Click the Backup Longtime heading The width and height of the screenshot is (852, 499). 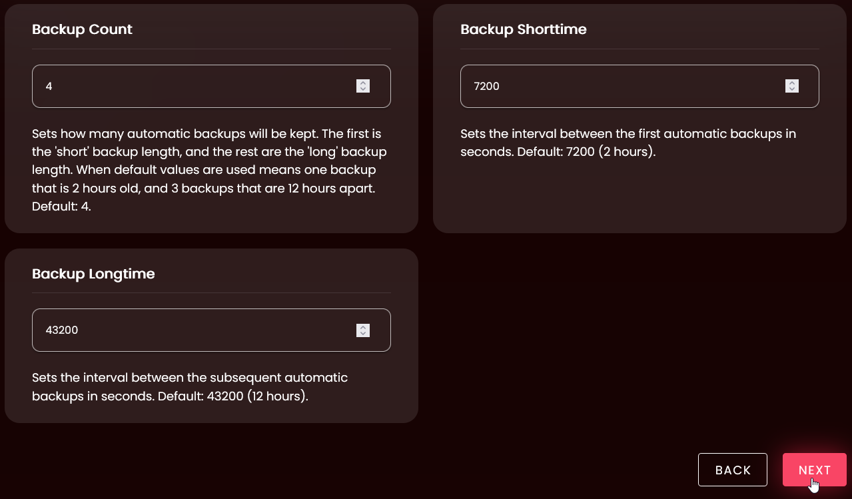coord(93,273)
